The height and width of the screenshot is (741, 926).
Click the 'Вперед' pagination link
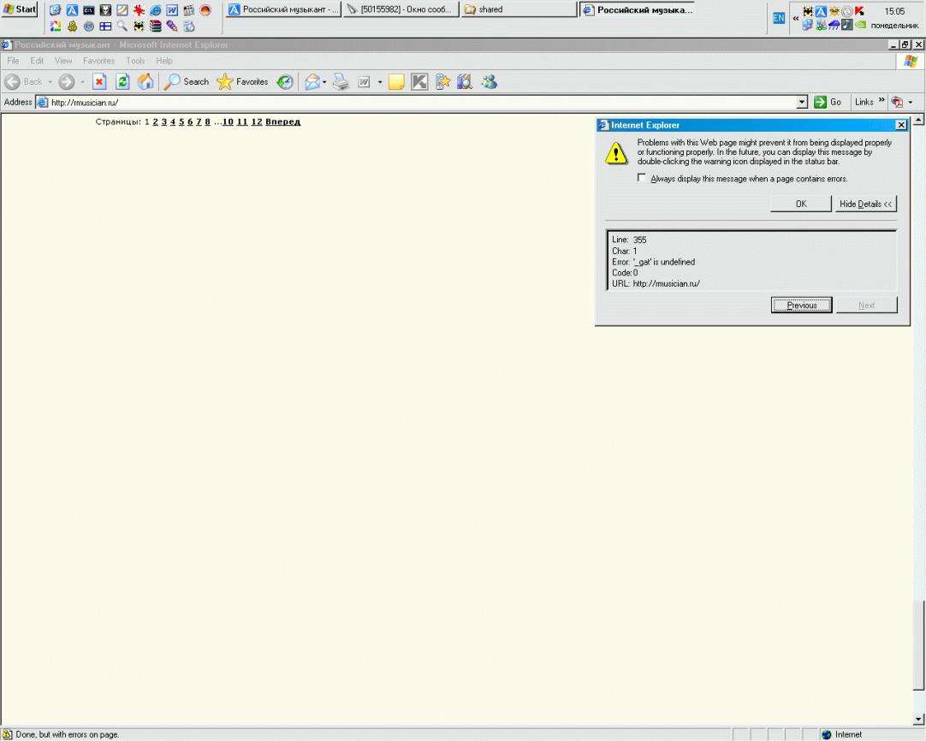point(282,122)
